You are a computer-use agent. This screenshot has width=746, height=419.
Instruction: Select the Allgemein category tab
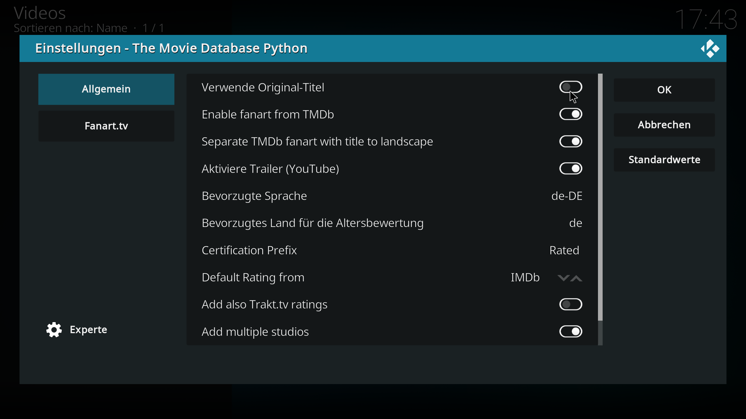coord(106,89)
